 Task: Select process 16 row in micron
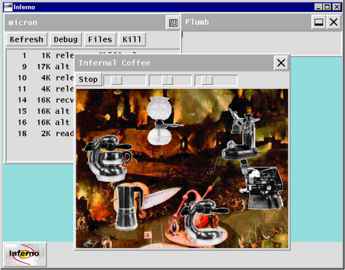pos(40,122)
